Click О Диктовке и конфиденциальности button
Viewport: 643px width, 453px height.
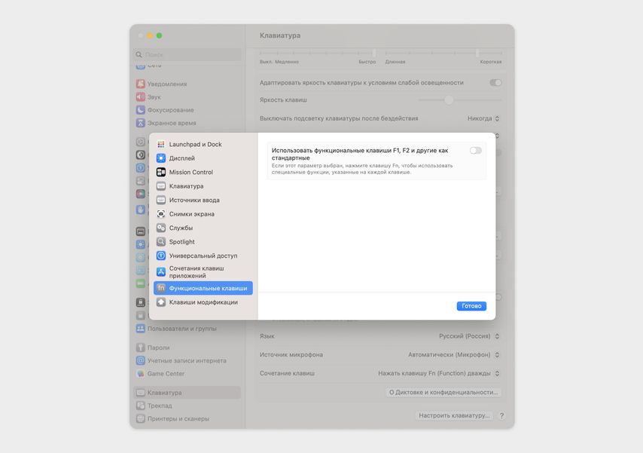click(x=443, y=392)
